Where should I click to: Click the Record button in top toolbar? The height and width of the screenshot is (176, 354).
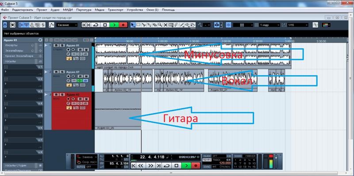click(123, 25)
